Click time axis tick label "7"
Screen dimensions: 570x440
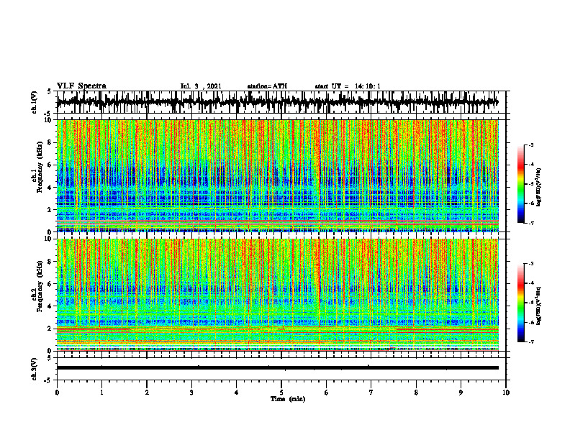tap(371, 393)
